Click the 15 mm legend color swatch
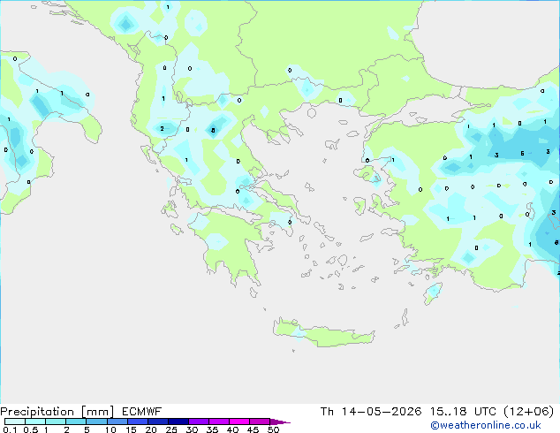Image resolution: width=560 pixels, height=433 pixels. click(x=137, y=422)
